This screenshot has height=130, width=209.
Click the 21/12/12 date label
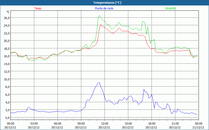[198, 127]
